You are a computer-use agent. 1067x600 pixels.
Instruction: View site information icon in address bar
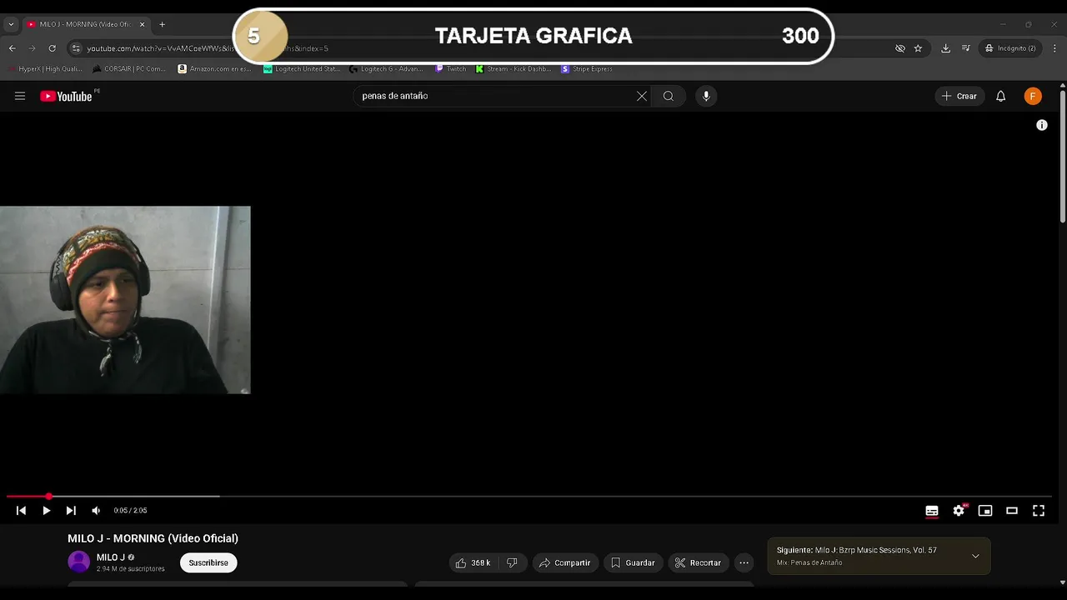pyautogui.click(x=76, y=48)
